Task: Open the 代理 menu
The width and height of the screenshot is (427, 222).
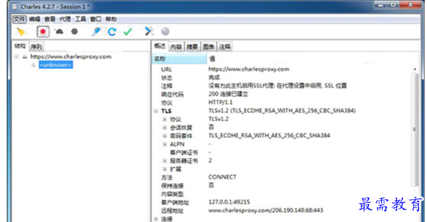Action: (65, 19)
